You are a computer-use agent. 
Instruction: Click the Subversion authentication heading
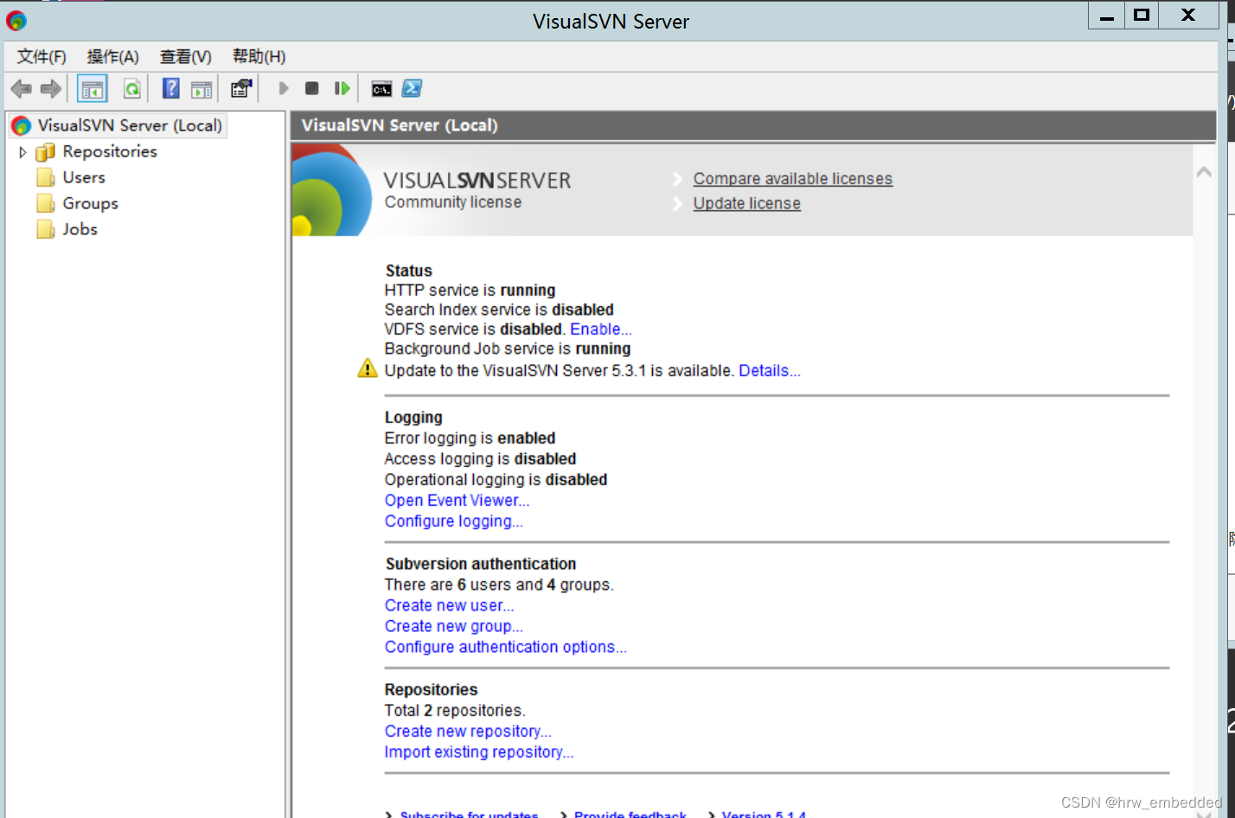481,564
